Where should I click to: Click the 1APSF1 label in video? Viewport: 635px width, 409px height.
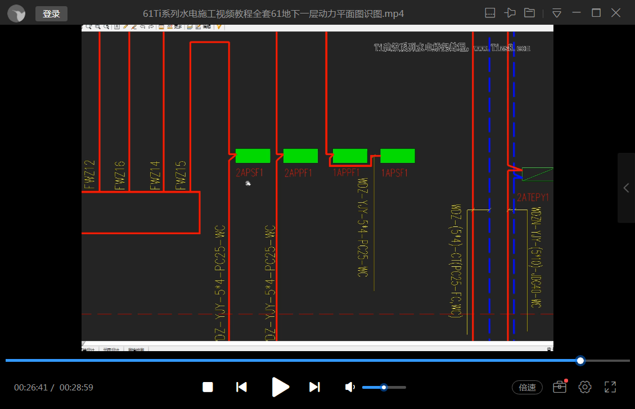coord(394,173)
